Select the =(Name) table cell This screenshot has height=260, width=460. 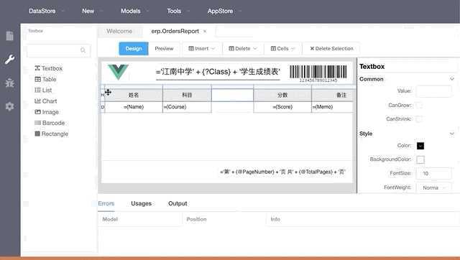(x=134, y=107)
